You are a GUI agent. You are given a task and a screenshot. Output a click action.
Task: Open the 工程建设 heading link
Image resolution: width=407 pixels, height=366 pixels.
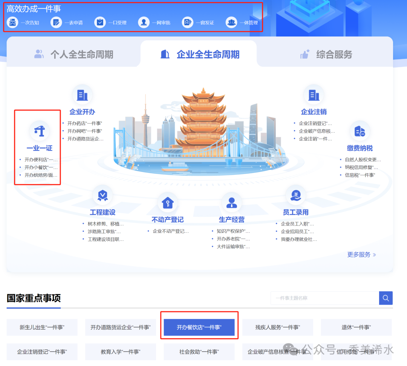tap(103, 212)
